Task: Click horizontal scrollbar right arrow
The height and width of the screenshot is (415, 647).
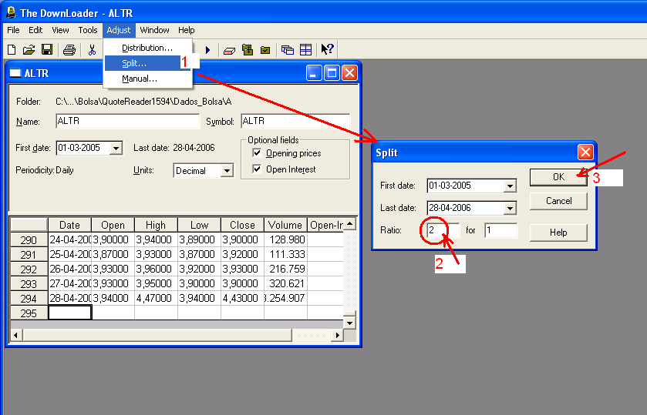Action: tap(338, 335)
